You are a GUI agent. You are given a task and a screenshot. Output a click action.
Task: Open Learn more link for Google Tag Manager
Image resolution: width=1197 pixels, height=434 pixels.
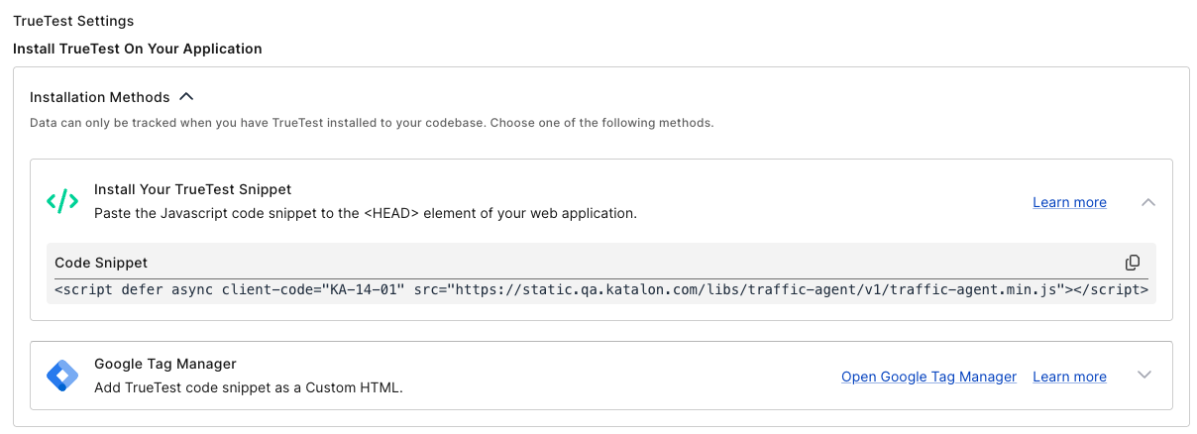click(1069, 377)
